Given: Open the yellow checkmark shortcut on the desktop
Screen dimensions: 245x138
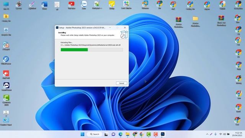Looking at the screenshot, I should [112, 5].
